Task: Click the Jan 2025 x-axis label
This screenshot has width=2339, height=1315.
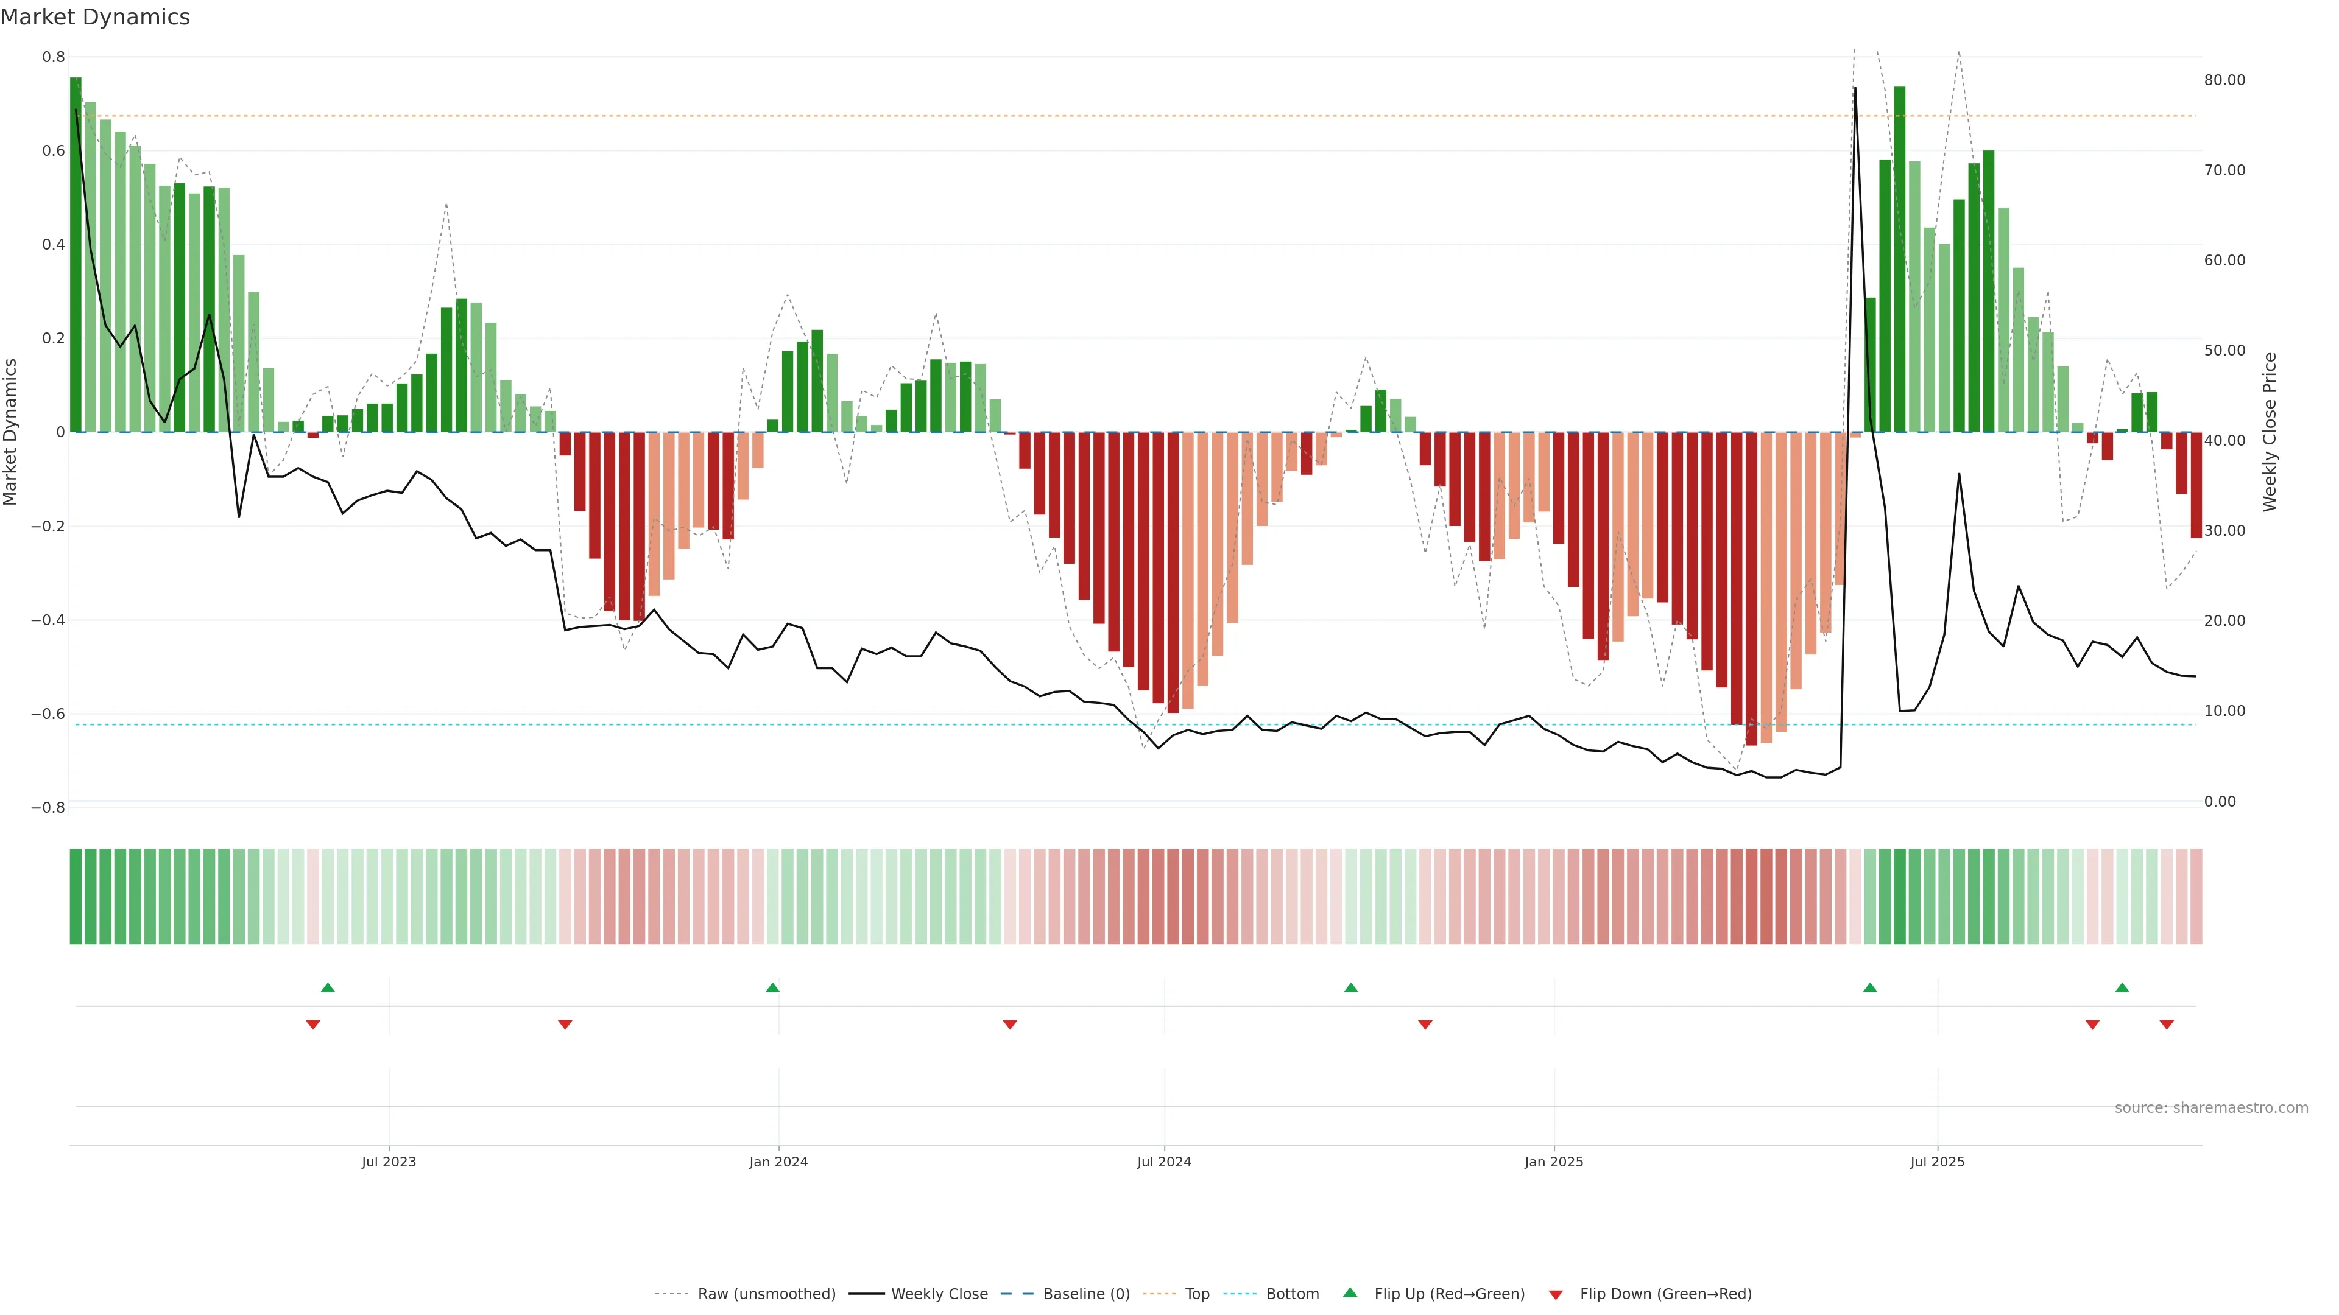Action: pos(1554,1162)
